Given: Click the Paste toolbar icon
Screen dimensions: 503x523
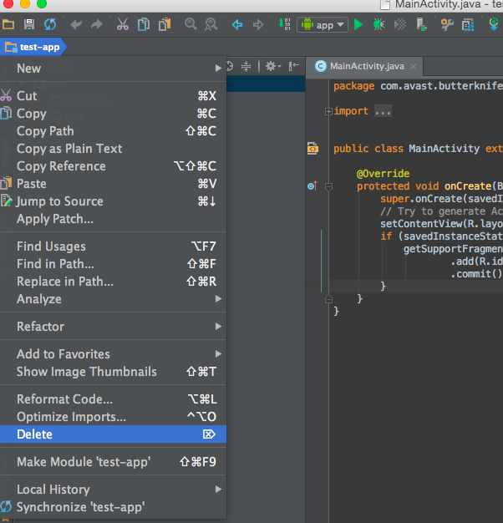Looking at the screenshot, I should coord(165,24).
